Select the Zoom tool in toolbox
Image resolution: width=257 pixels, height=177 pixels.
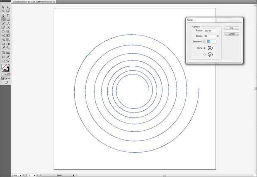[x=8, y=61]
